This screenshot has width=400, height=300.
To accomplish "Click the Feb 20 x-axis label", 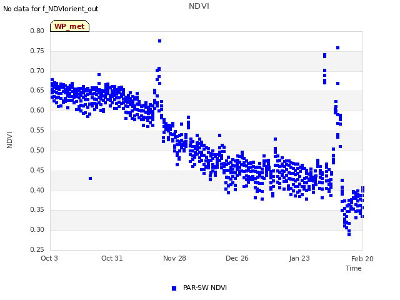I will pyautogui.click(x=362, y=259).
